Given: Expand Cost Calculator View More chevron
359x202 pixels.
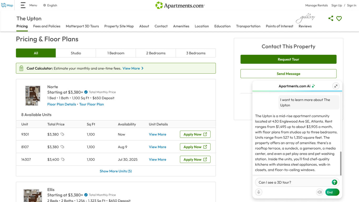Looking at the screenshot, I should (x=142, y=68).
